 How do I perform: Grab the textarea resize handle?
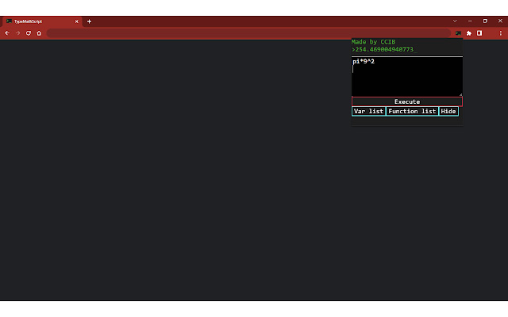[460, 94]
